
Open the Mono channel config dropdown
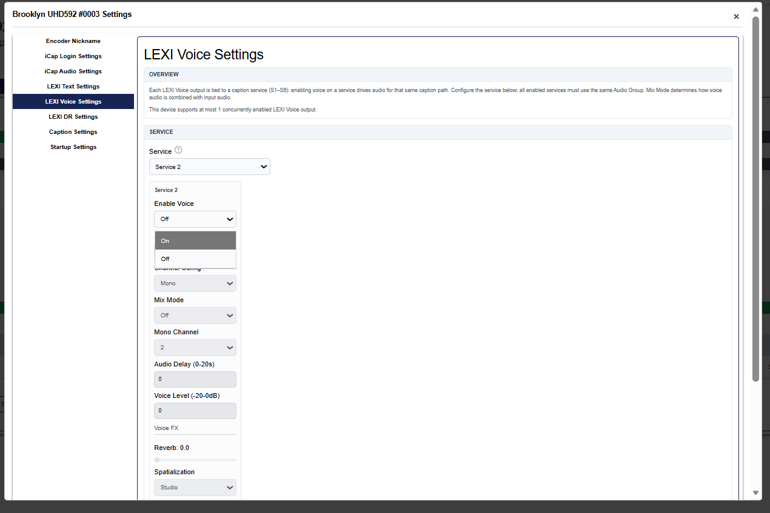click(x=195, y=283)
